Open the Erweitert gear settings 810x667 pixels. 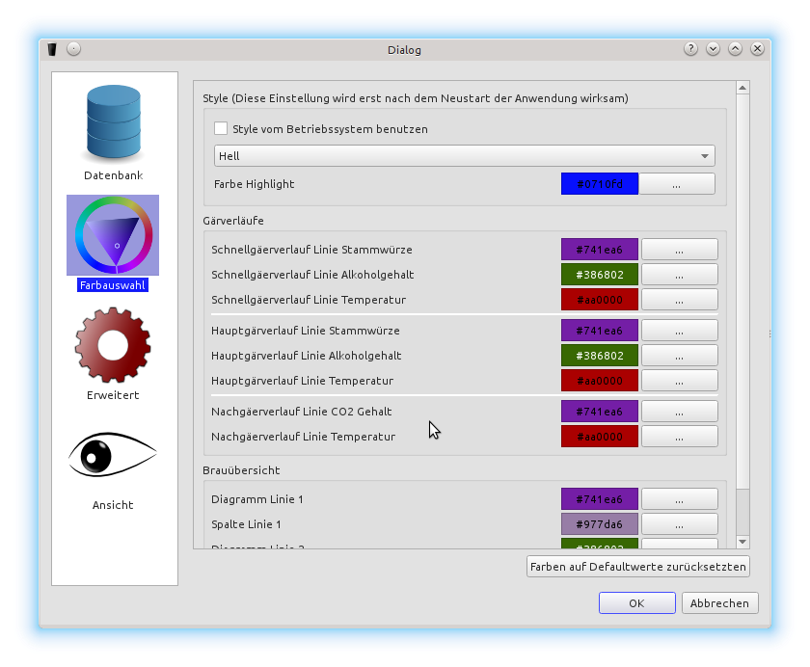coord(113,352)
